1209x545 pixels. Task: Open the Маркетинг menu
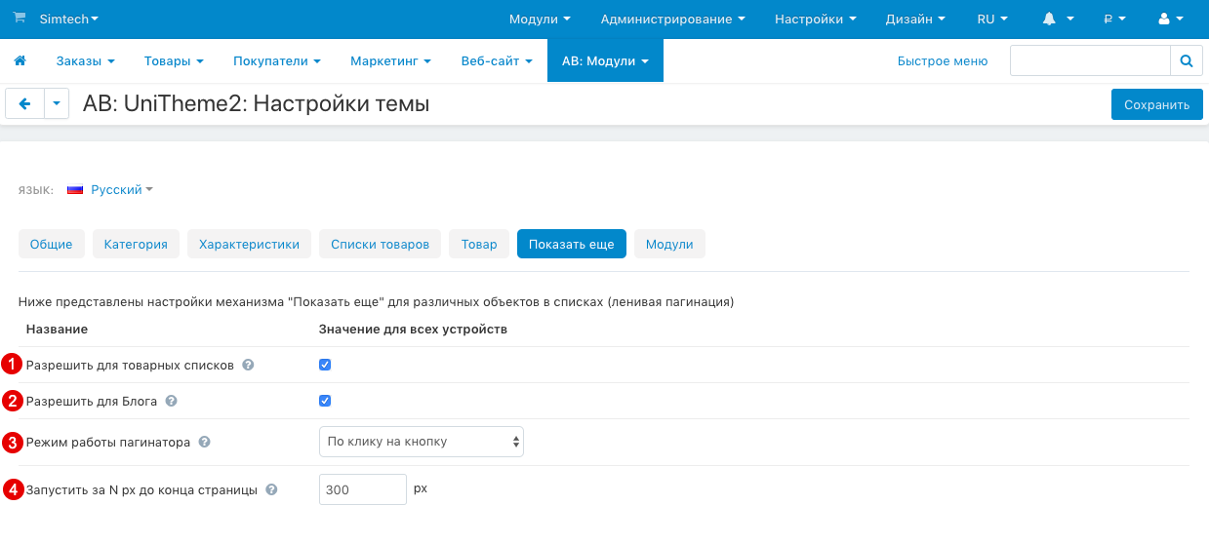[x=390, y=60]
